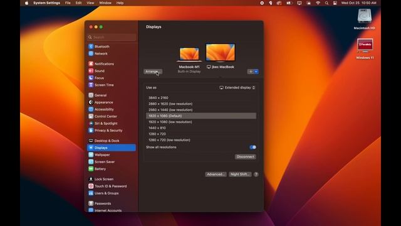Click screen mirroring icon in menu bar
The width and height of the screenshot is (401, 226).
(x=299, y=3)
